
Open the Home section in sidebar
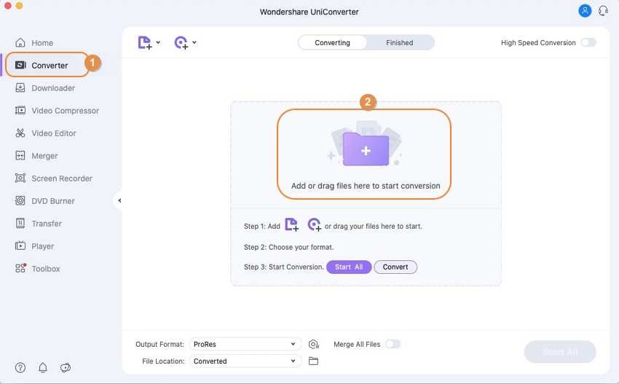[x=34, y=43]
